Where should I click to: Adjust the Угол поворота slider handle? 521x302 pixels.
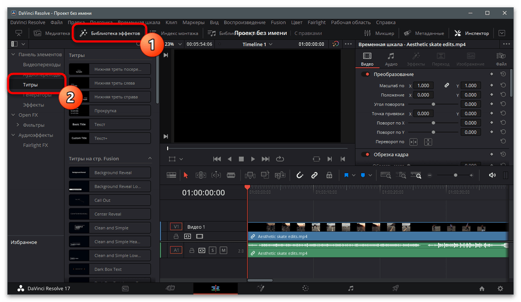[433, 104]
